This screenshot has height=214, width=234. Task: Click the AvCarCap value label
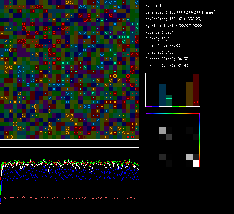[x=161, y=32]
